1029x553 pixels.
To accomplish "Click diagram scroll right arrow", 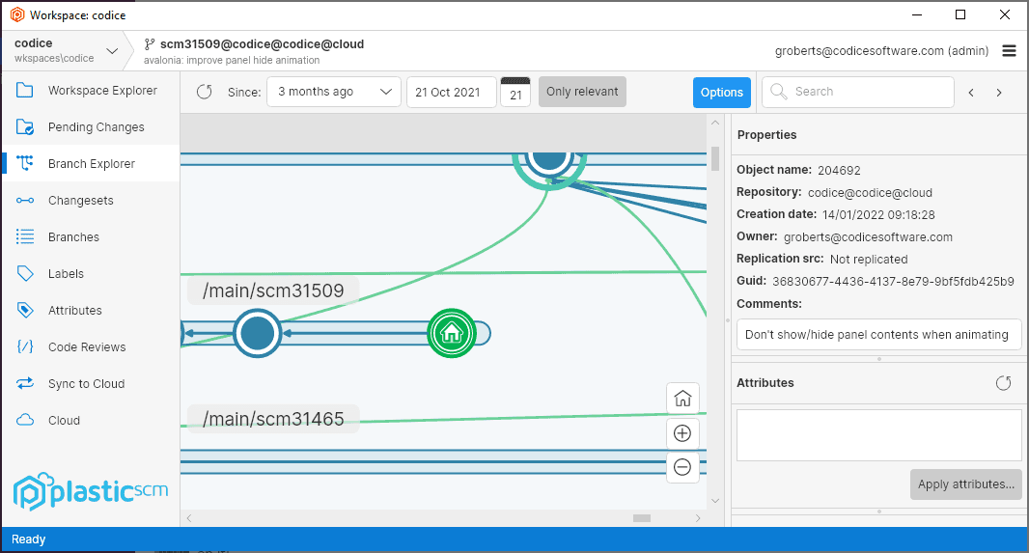I will 698,518.
